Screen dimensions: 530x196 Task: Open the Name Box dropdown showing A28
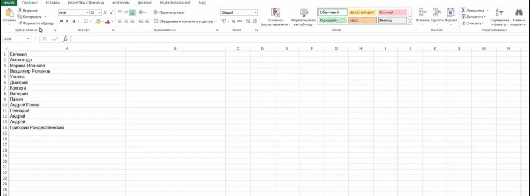click(x=28, y=39)
